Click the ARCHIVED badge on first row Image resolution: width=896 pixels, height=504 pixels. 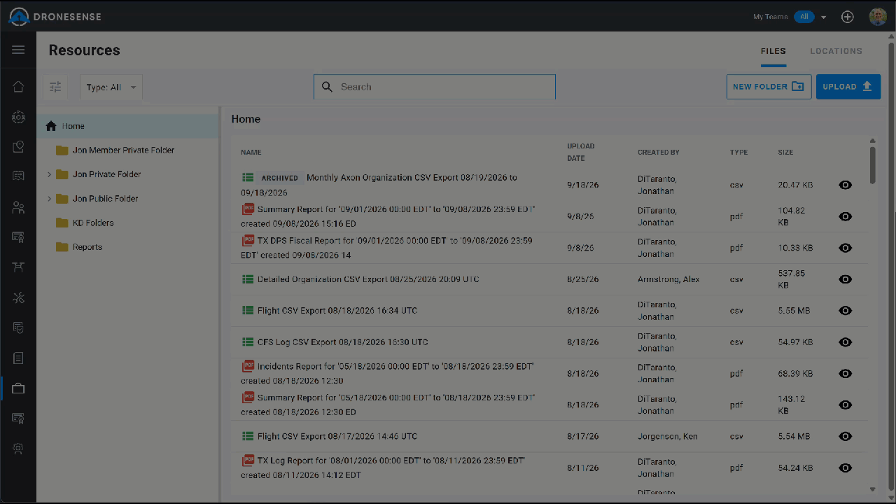280,178
